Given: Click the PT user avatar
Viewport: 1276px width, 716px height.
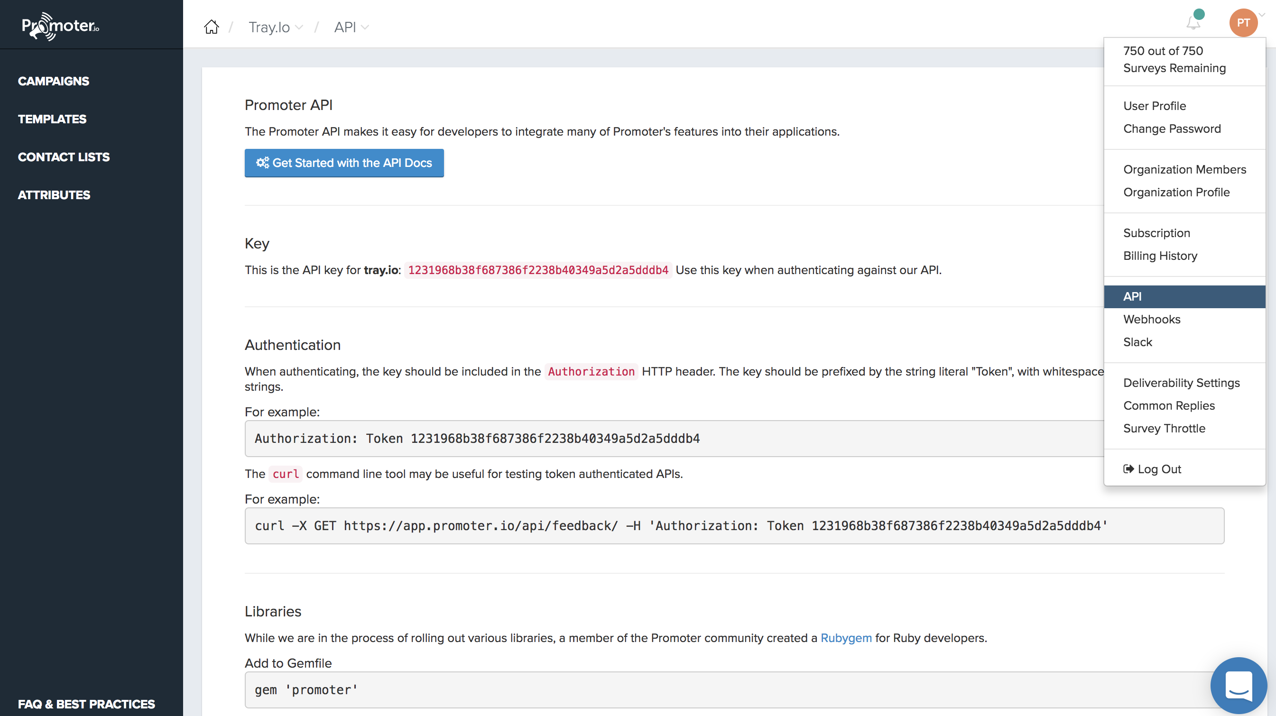Looking at the screenshot, I should coord(1243,23).
